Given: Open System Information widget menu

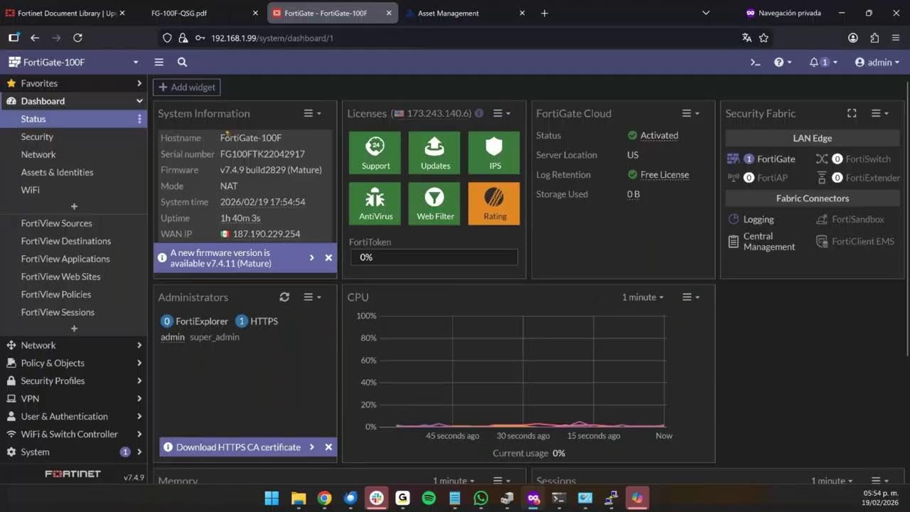Looking at the screenshot, I should 313,113.
